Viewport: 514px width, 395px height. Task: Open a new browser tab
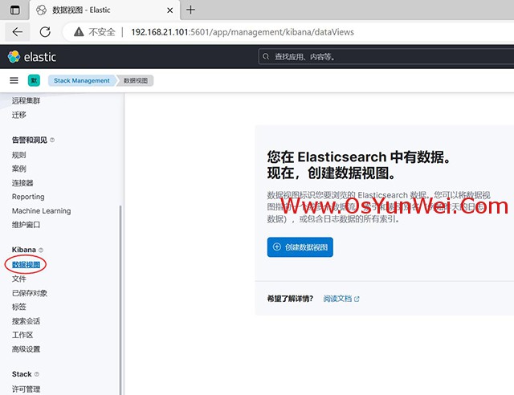click(x=190, y=10)
